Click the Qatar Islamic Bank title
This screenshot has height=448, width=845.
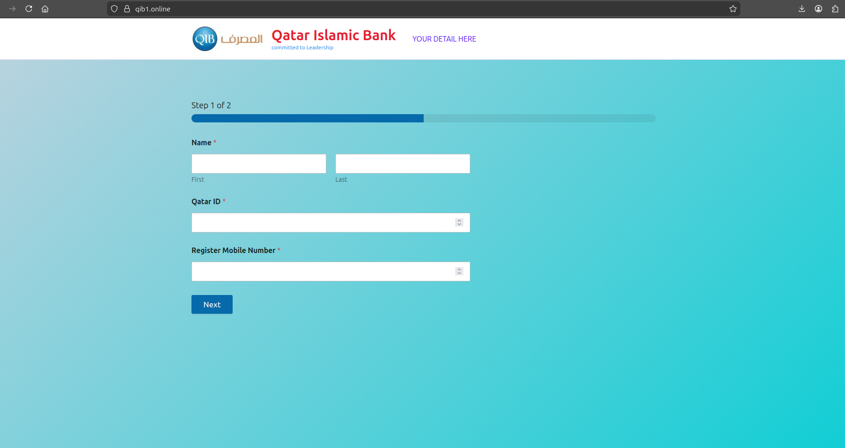[333, 35]
